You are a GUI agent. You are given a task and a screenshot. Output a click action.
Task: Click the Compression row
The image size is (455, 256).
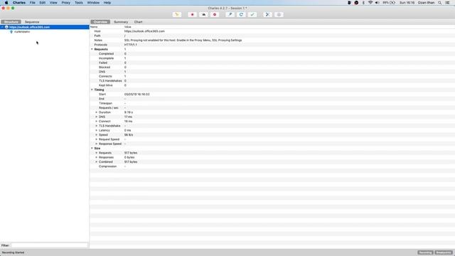point(272,166)
